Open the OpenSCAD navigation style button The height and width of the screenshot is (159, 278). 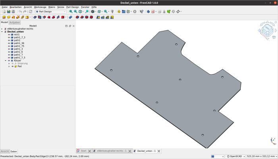point(235,156)
